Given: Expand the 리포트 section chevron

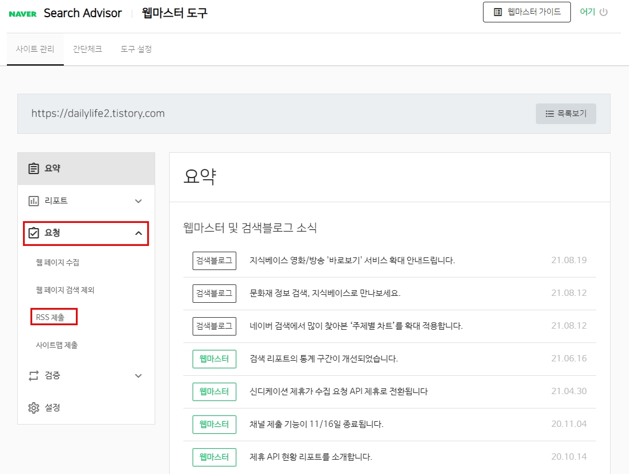Looking at the screenshot, I should [139, 201].
